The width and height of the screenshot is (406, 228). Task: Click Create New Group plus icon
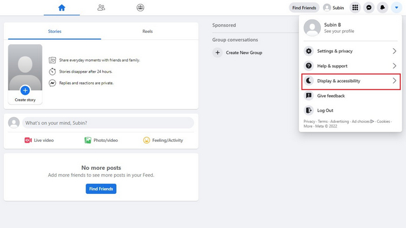pos(218,53)
